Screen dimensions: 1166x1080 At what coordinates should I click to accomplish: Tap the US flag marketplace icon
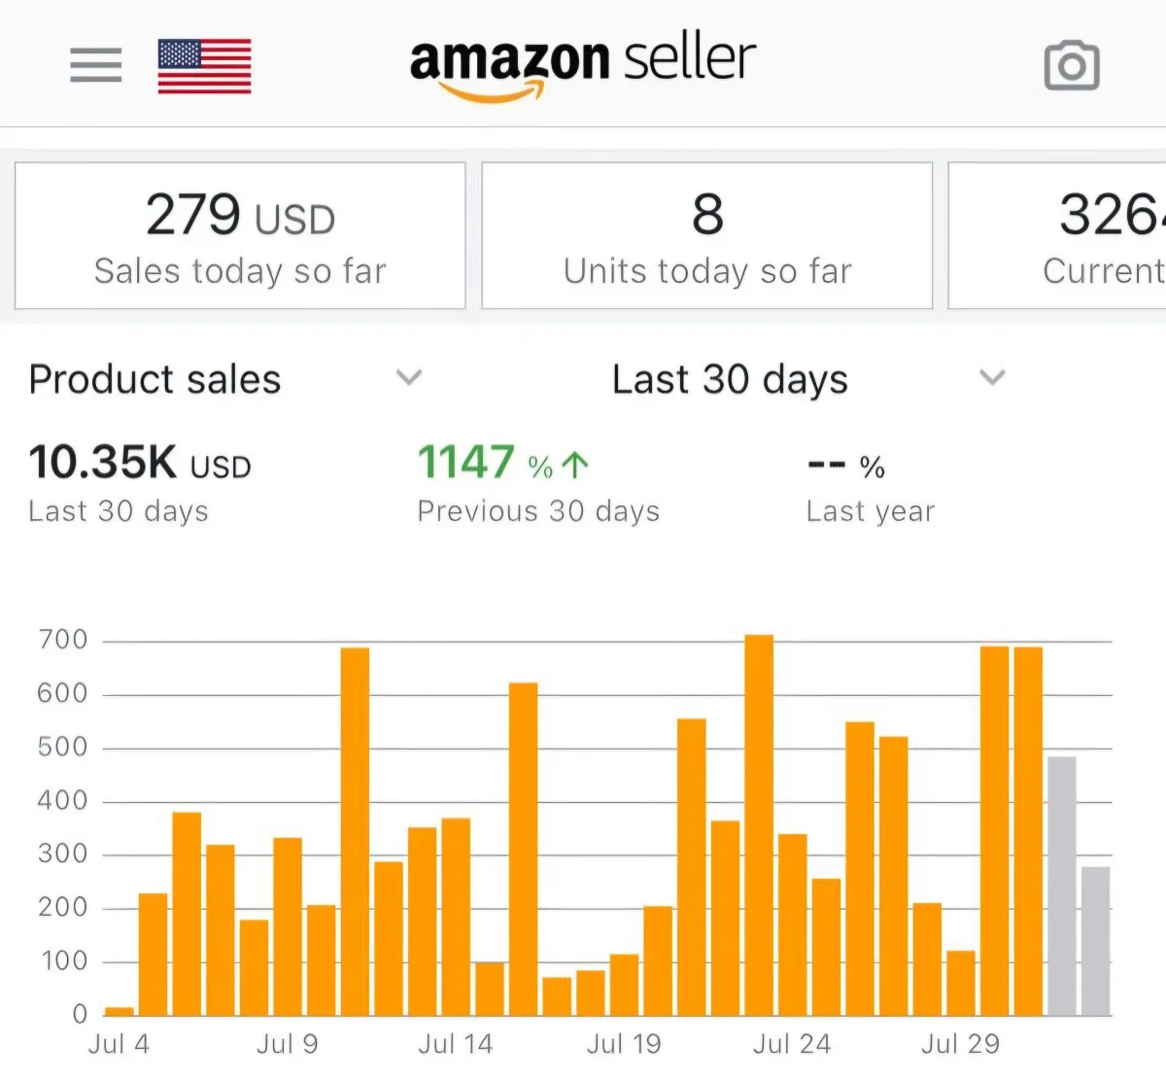(x=204, y=66)
